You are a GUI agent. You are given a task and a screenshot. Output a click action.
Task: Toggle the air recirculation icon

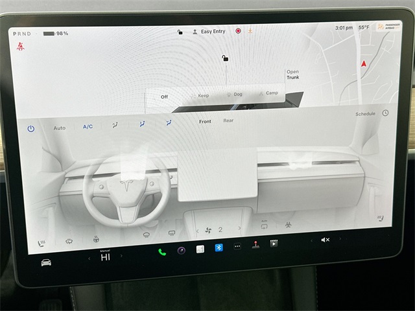click(x=264, y=225)
